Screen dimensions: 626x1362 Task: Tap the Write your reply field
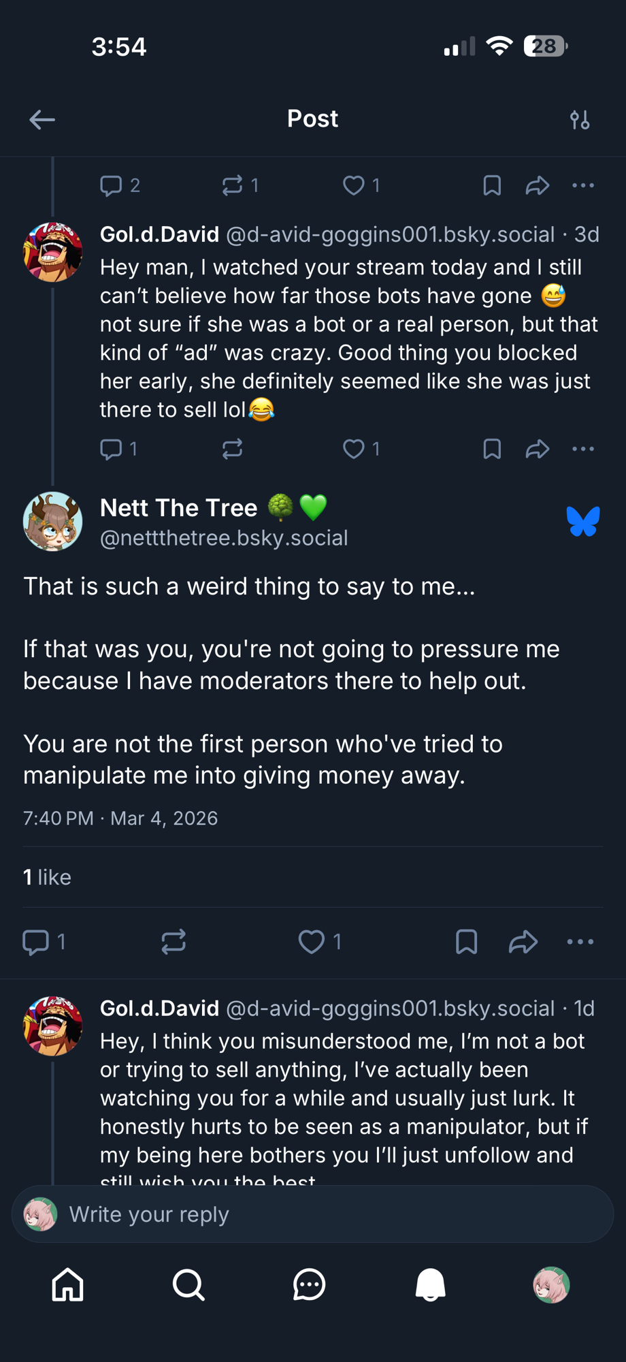click(x=313, y=1214)
